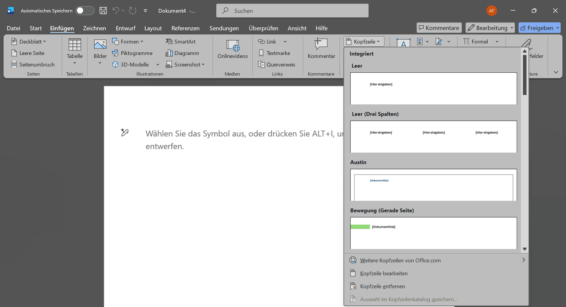Choose Kopfzeile bearbeiten
Viewport: 566px width, 307px height.
(436, 273)
